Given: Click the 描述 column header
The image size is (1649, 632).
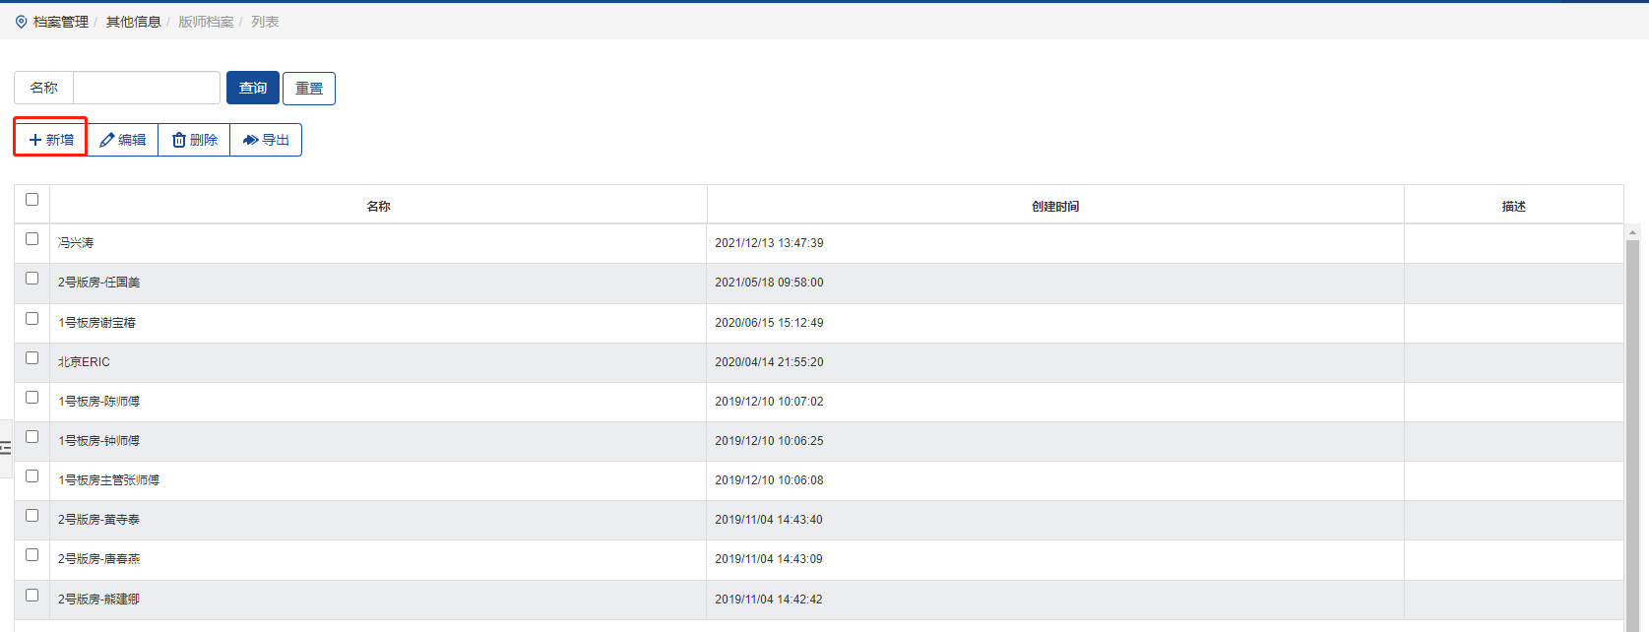Looking at the screenshot, I should click(1513, 206).
